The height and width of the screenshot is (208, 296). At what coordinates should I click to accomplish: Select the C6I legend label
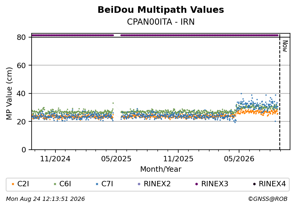point(65,184)
